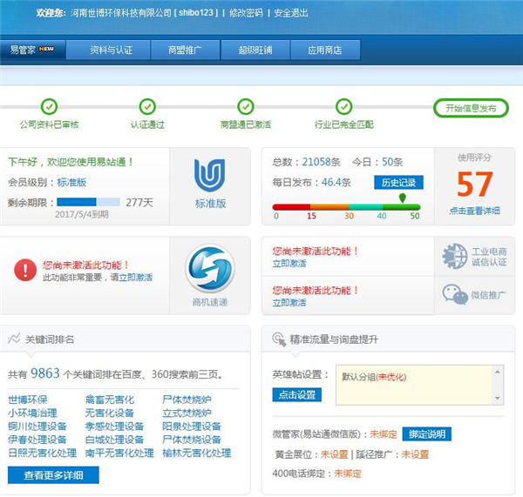Click the 商盟通已激活 green checkmark
This screenshot has width=523, height=497.
[x=246, y=107]
